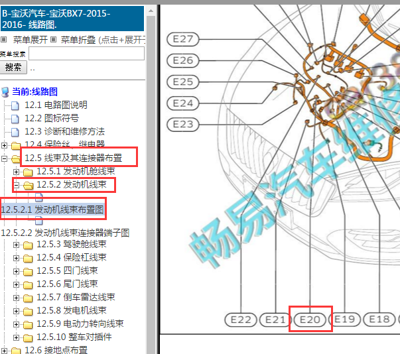Click 菜单折叠 to collapse all menus
Viewport: 400px width, 354px height.
click(78, 40)
